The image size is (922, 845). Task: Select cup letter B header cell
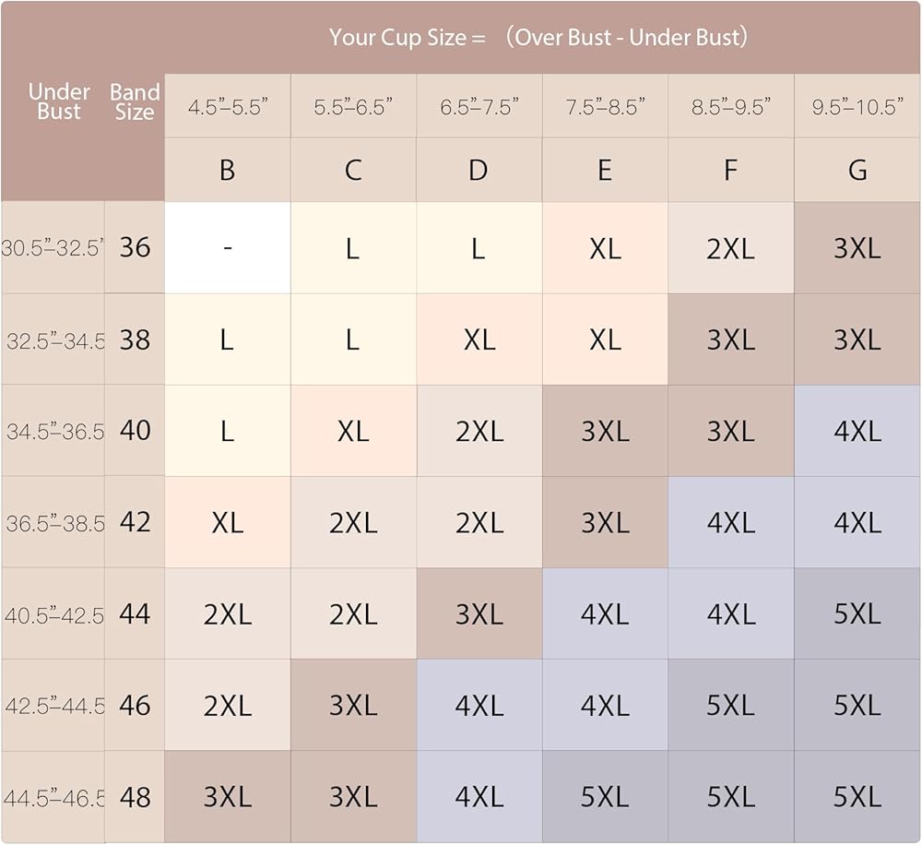pyautogui.click(x=227, y=171)
